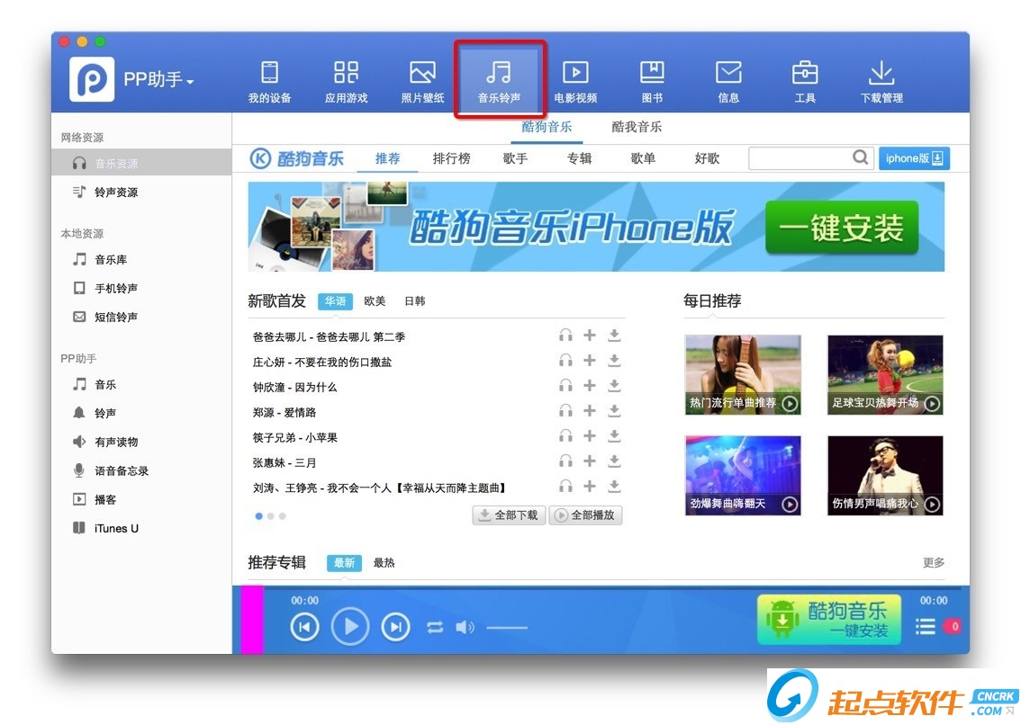Toggle repeat mode icon
Viewport: 1021px width, 725px height.
[435, 627]
